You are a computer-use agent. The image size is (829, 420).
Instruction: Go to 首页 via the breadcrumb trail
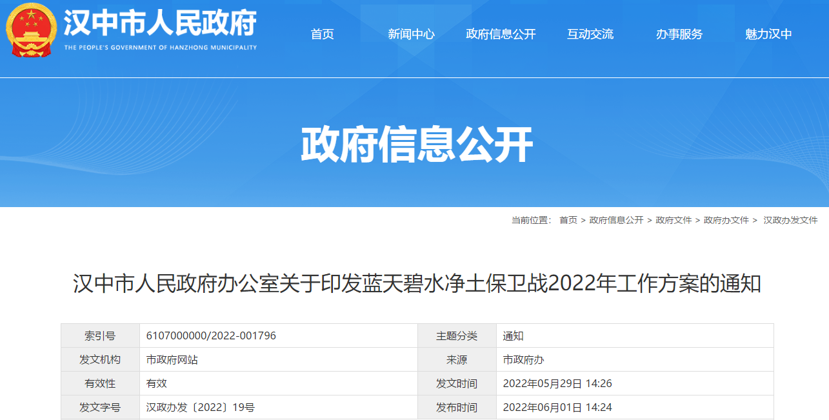(568, 219)
